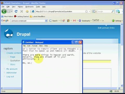Open Most Visited bookmarks folder
This screenshot has height=94, width=125.
(7, 16)
